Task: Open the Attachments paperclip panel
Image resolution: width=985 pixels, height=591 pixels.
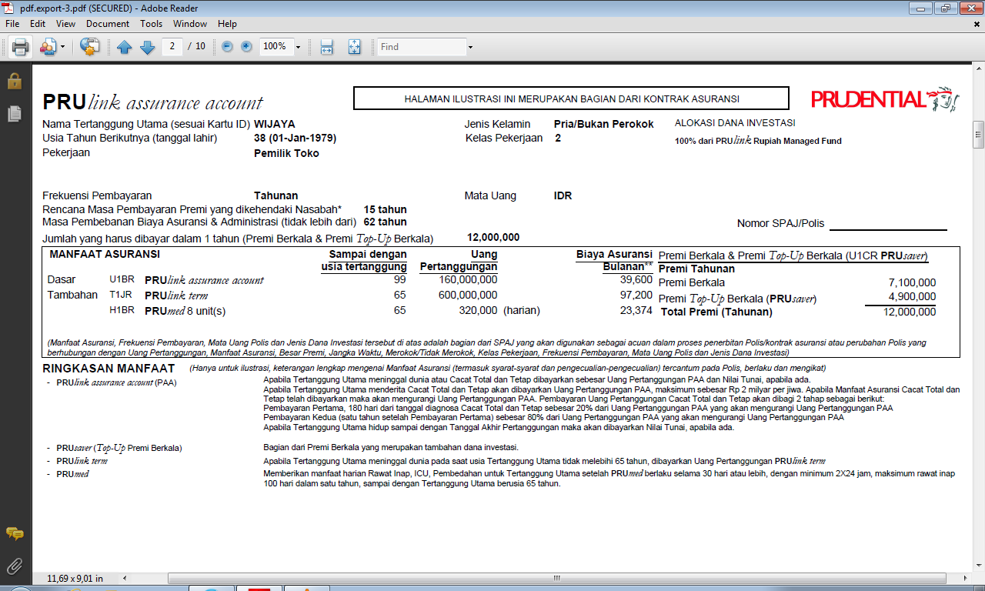Action: click(15, 567)
